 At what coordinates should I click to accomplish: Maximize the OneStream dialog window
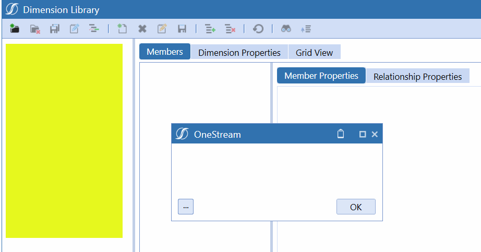coord(362,134)
